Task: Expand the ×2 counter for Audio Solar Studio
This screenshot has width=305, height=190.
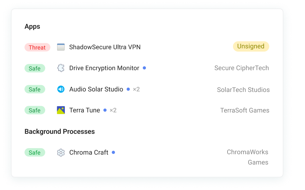Action: pos(136,89)
